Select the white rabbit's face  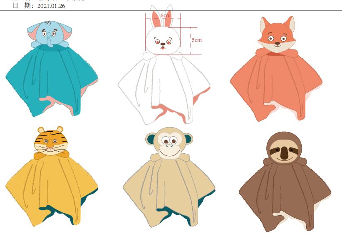pyautogui.click(x=163, y=42)
